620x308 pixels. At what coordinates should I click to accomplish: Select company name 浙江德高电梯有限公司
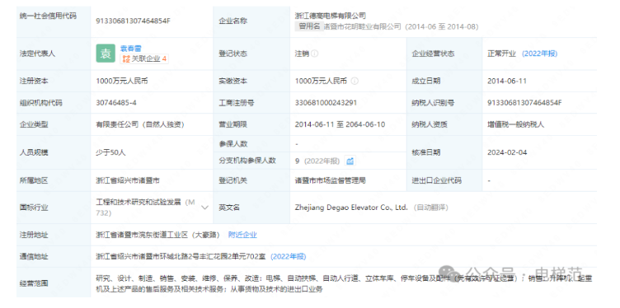[330, 16]
